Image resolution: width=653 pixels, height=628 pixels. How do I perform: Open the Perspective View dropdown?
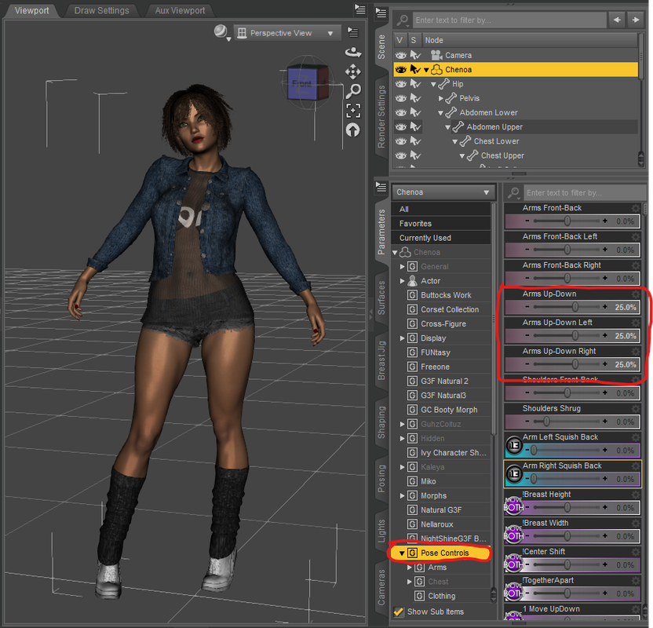tap(287, 33)
